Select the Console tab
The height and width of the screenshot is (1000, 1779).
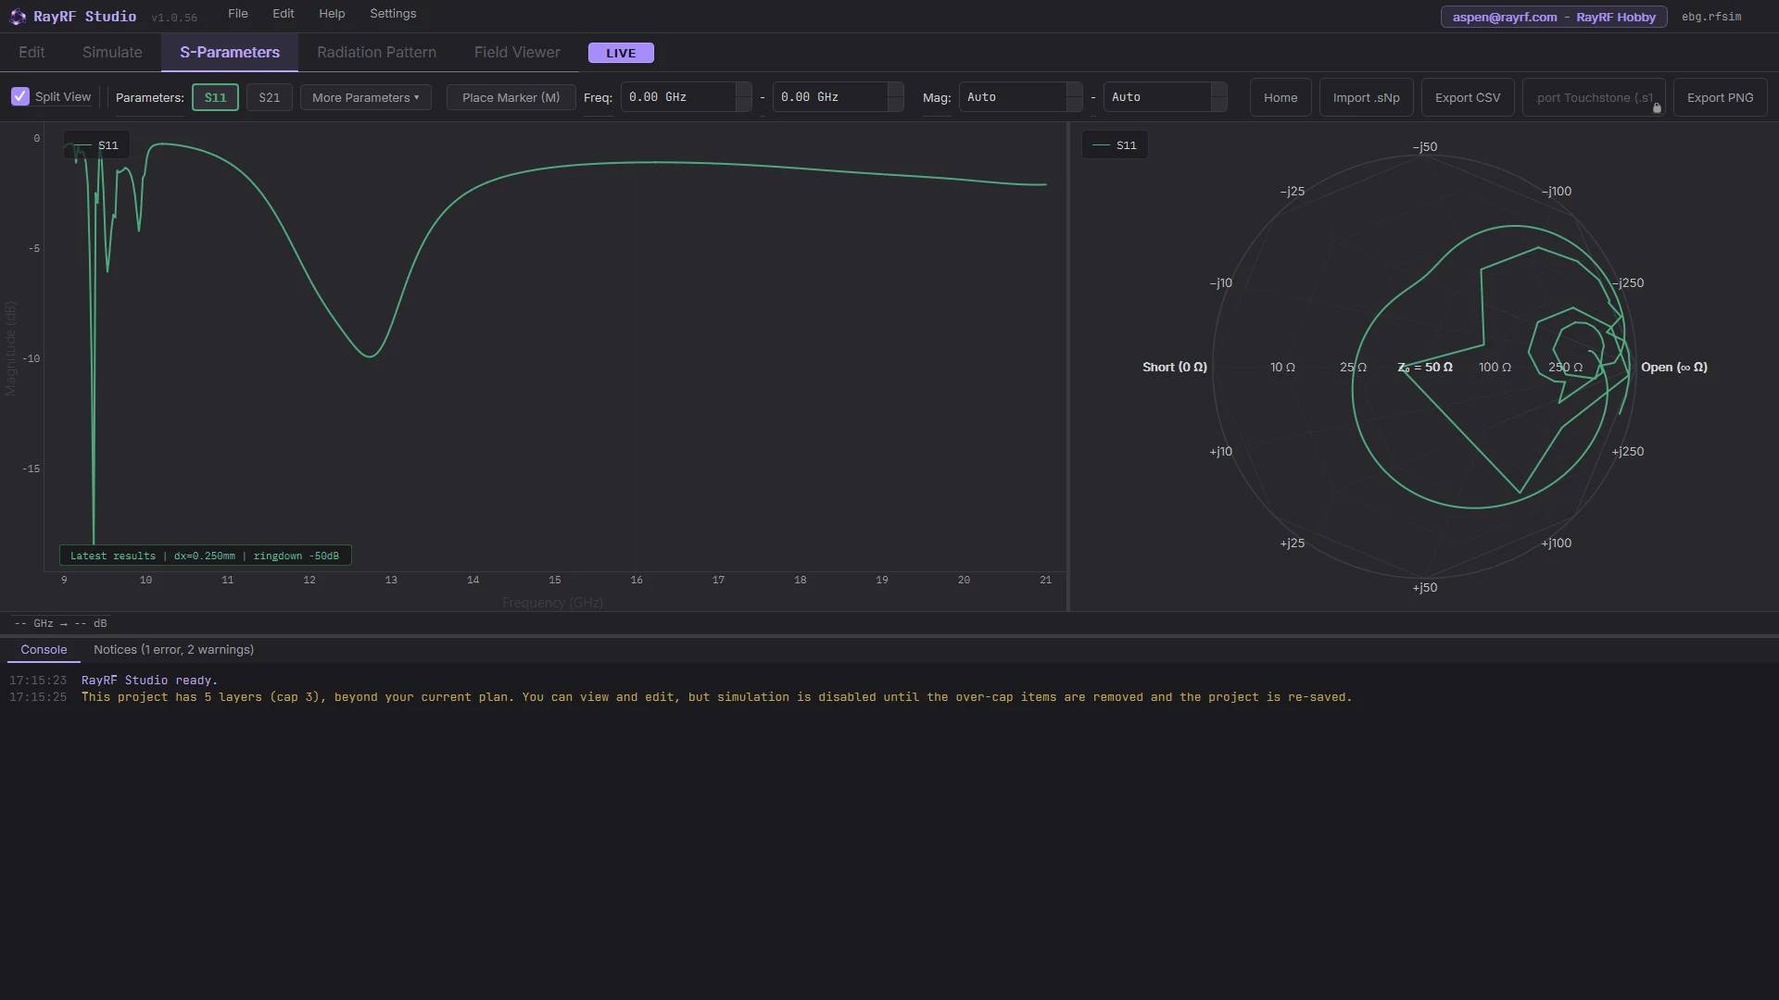[44, 650]
